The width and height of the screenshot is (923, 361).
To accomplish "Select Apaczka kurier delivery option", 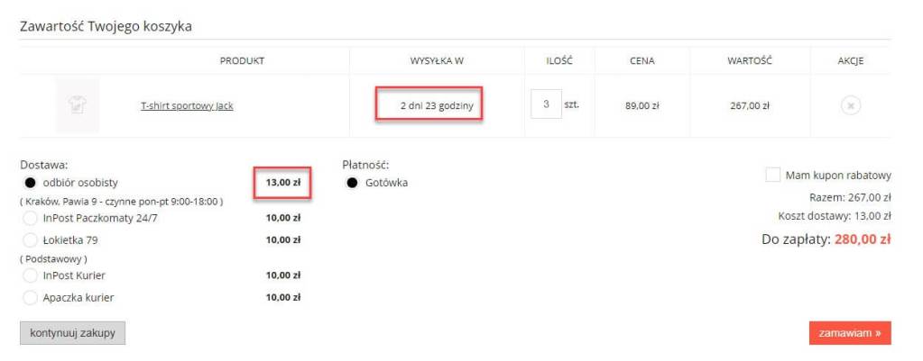I will pos(30,297).
